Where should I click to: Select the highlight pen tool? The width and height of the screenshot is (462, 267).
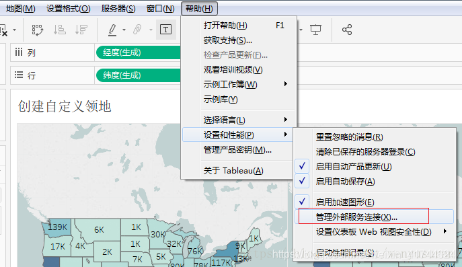[112, 30]
